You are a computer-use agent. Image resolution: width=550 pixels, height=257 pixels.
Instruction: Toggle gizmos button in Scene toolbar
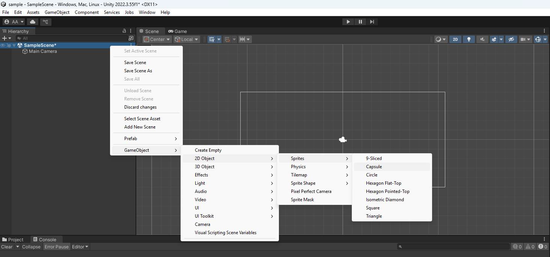[x=538, y=39]
